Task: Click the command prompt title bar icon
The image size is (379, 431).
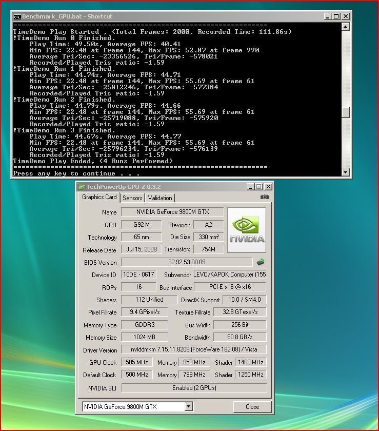Action: tap(17, 16)
